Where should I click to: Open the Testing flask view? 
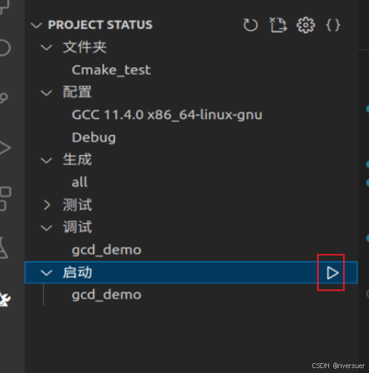pos(5,246)
